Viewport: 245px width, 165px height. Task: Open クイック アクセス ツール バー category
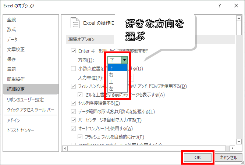pos(31,110)
